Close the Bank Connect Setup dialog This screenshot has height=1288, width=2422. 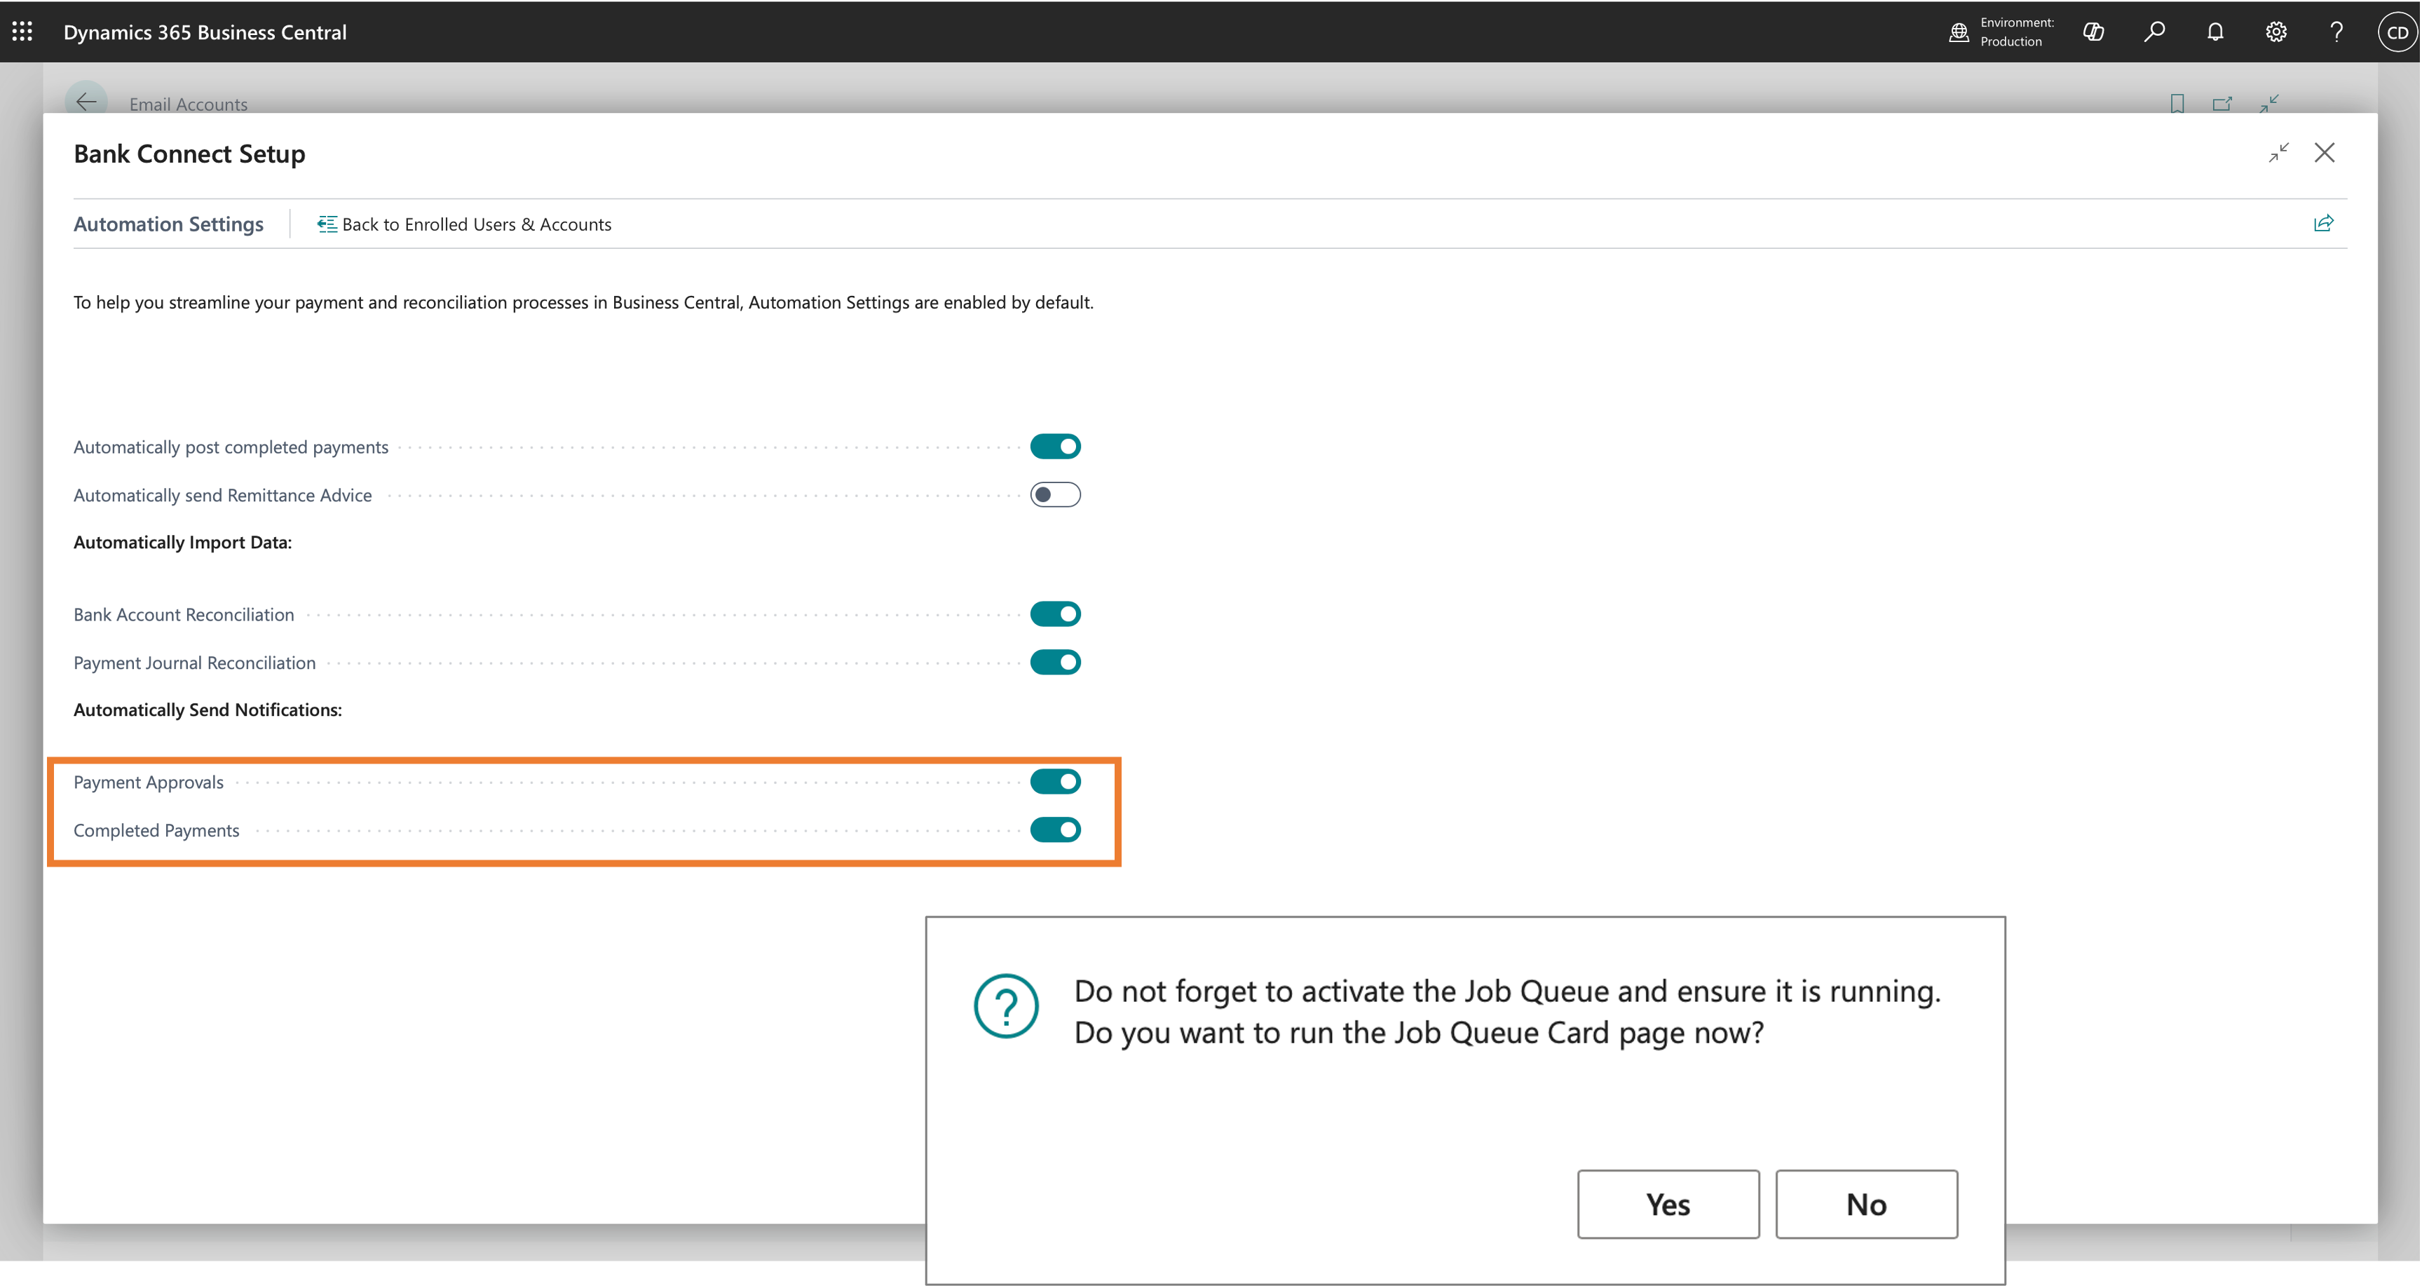pos(2325,152)
